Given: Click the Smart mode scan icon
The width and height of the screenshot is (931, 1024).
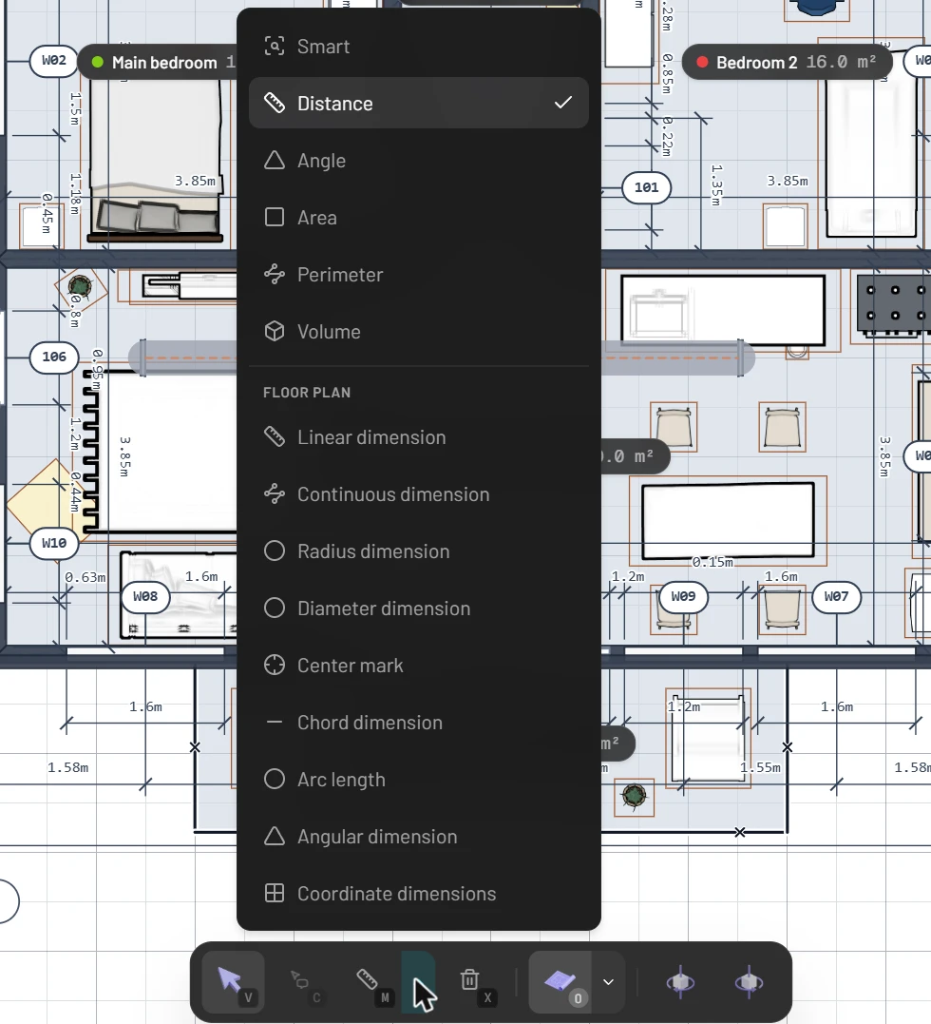Looking at the screenshot, I should 275,47.
